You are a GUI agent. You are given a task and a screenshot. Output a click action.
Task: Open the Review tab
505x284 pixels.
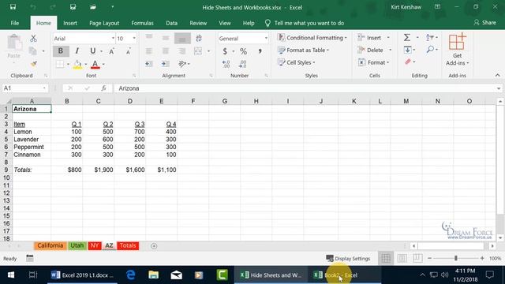(198, 23)
